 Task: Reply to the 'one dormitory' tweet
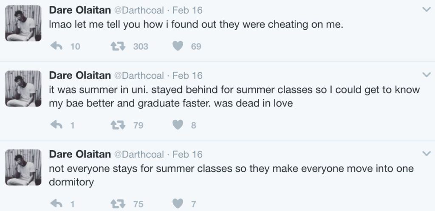(x=56, y=204)
